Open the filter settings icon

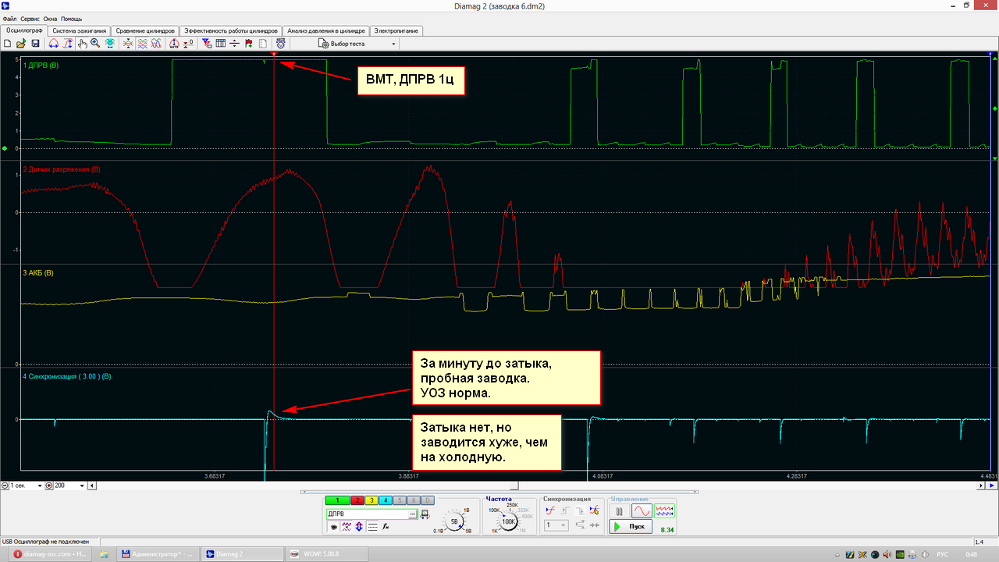pyautogui.click(x=207, y=44)
